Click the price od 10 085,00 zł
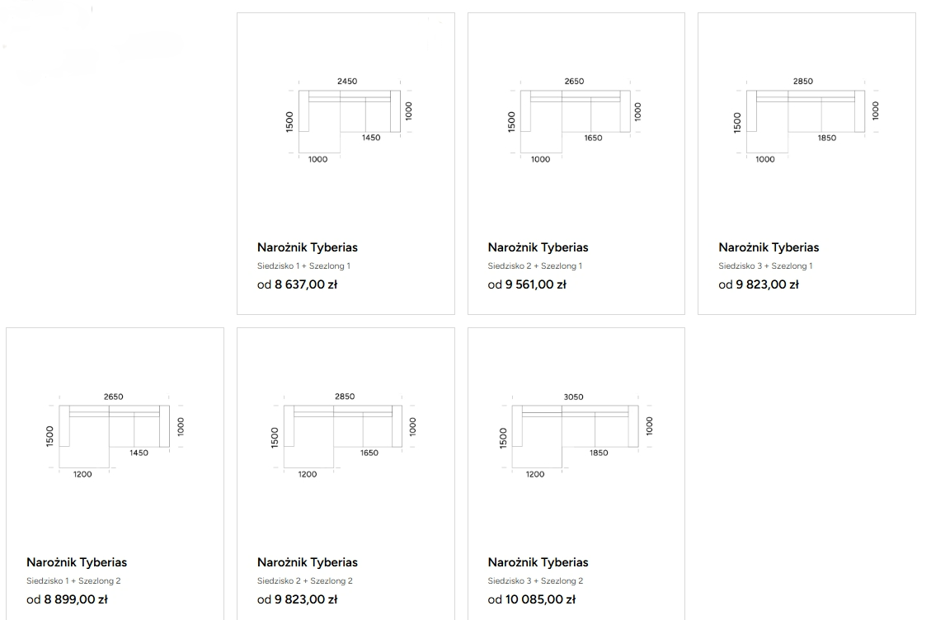Viewport: 931px width, 620px height. [x=532, y=600]
